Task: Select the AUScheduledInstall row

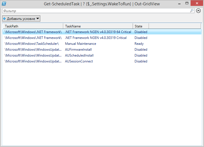Action: point(102,55)
